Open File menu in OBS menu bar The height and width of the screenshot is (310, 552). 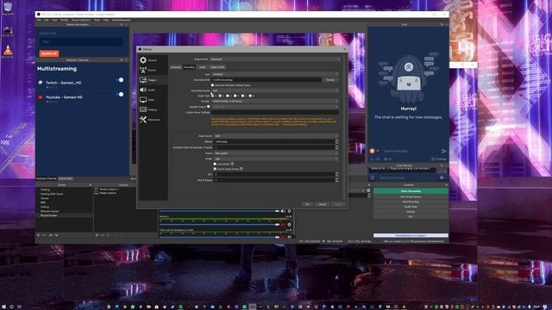pyautogui.click(x=39, y=20)
